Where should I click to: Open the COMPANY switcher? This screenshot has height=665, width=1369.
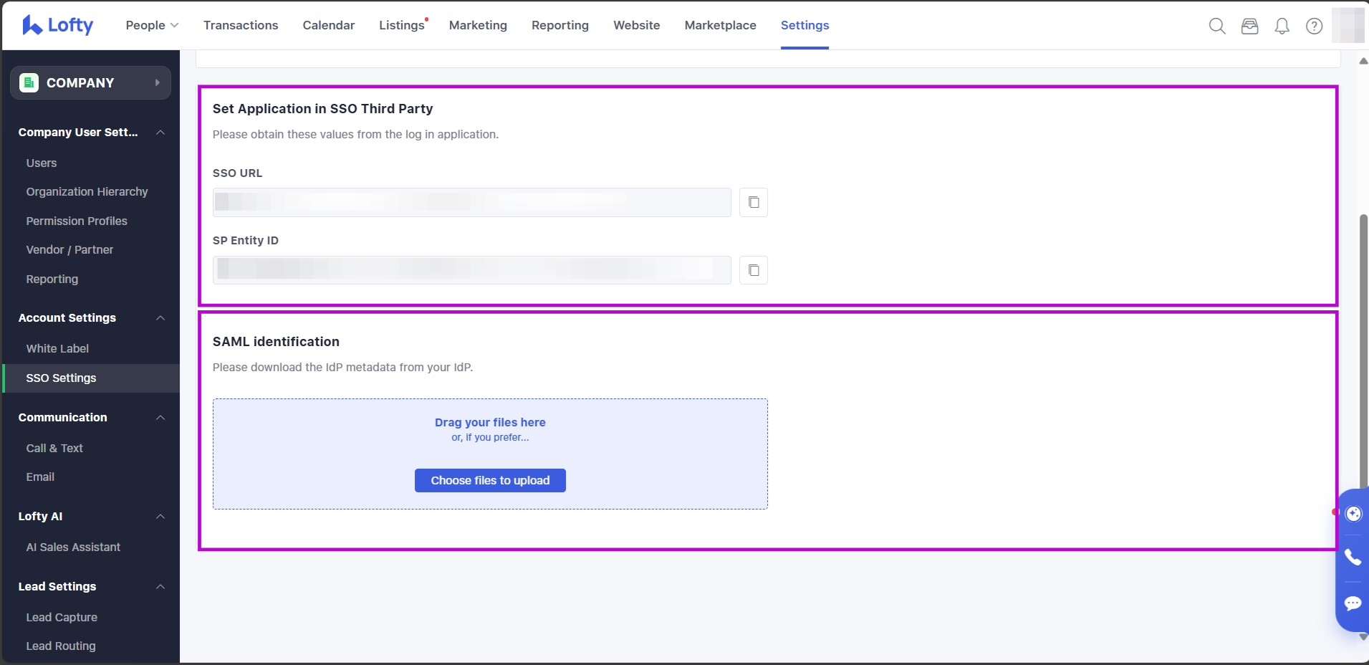pyautogui.click(x=90, y=83)
